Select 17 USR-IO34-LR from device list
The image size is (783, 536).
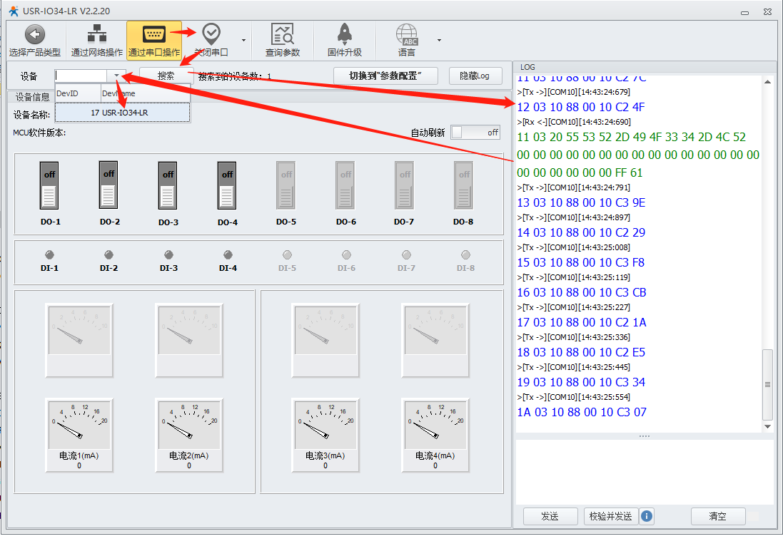[122, 113]
